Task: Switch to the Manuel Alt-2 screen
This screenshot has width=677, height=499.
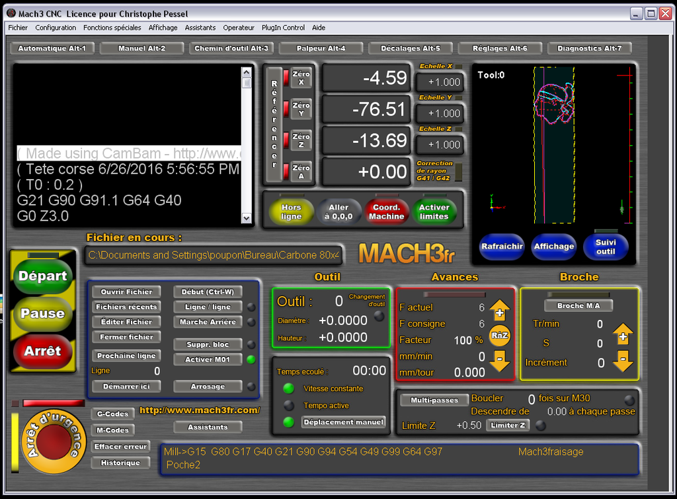Action: click(x=142, y=48)
